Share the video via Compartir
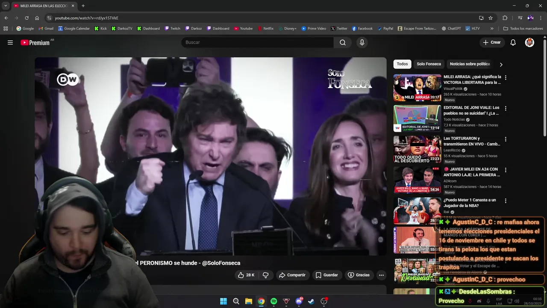547x308 pixels. [292, 275]
